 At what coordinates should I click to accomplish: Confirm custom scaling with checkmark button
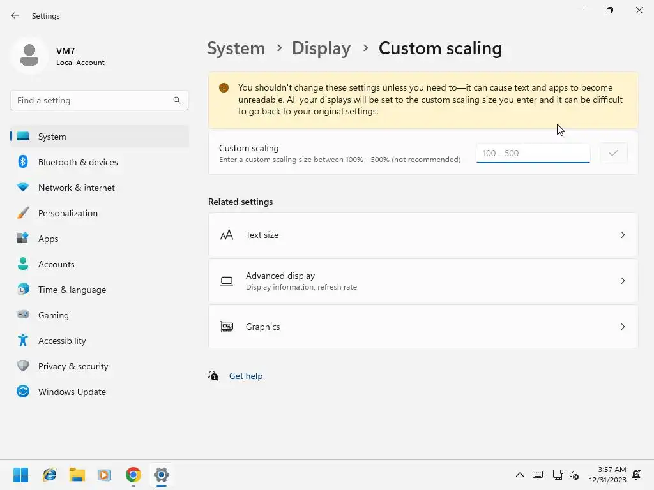click(x=613, y=153)
